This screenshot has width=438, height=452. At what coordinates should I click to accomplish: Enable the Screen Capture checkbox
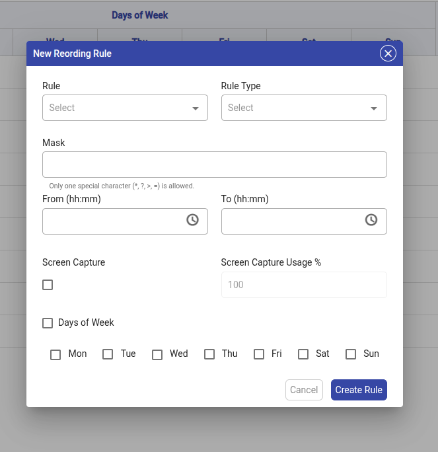click(x=48, y=285)
